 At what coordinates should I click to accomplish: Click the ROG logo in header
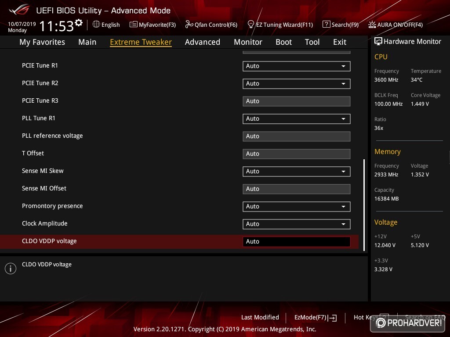[19, 10]
